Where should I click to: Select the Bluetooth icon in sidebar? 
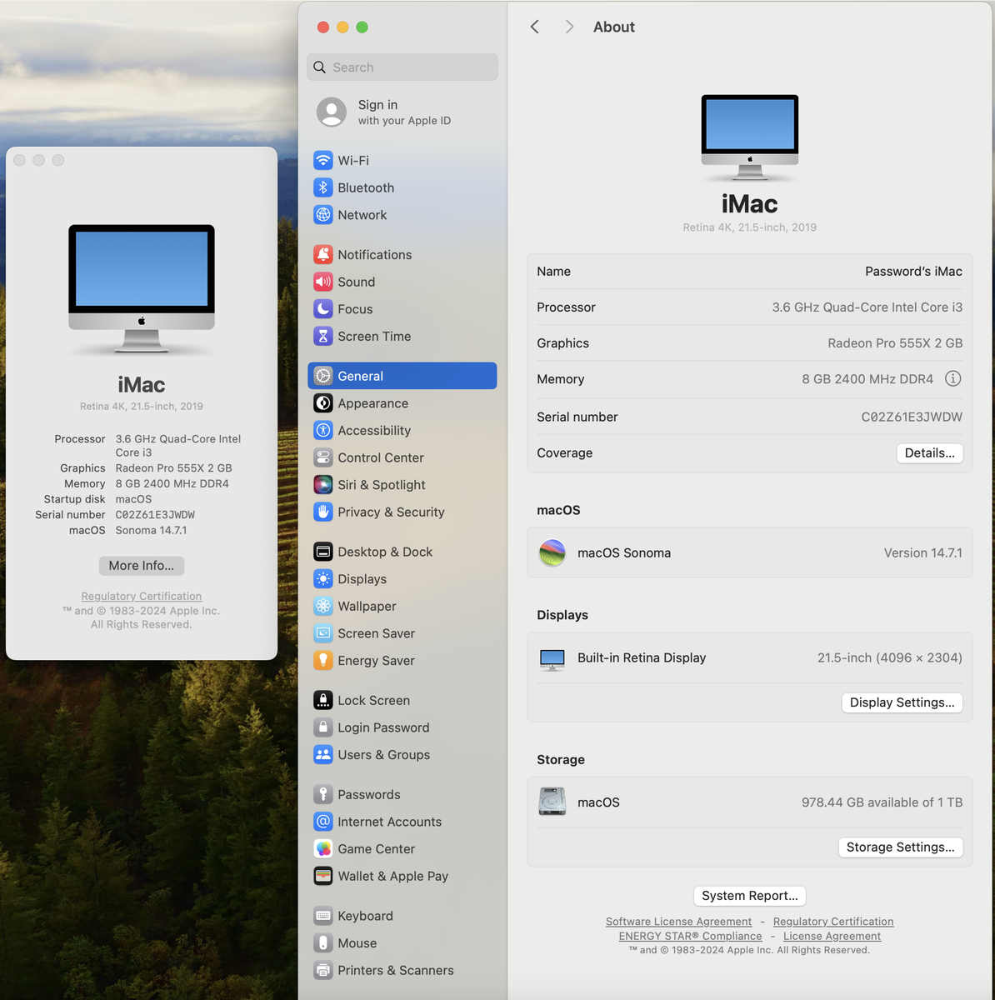(x=323, y=187)
